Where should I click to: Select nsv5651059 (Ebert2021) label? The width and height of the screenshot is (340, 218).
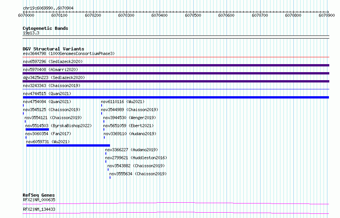(128, 126)
